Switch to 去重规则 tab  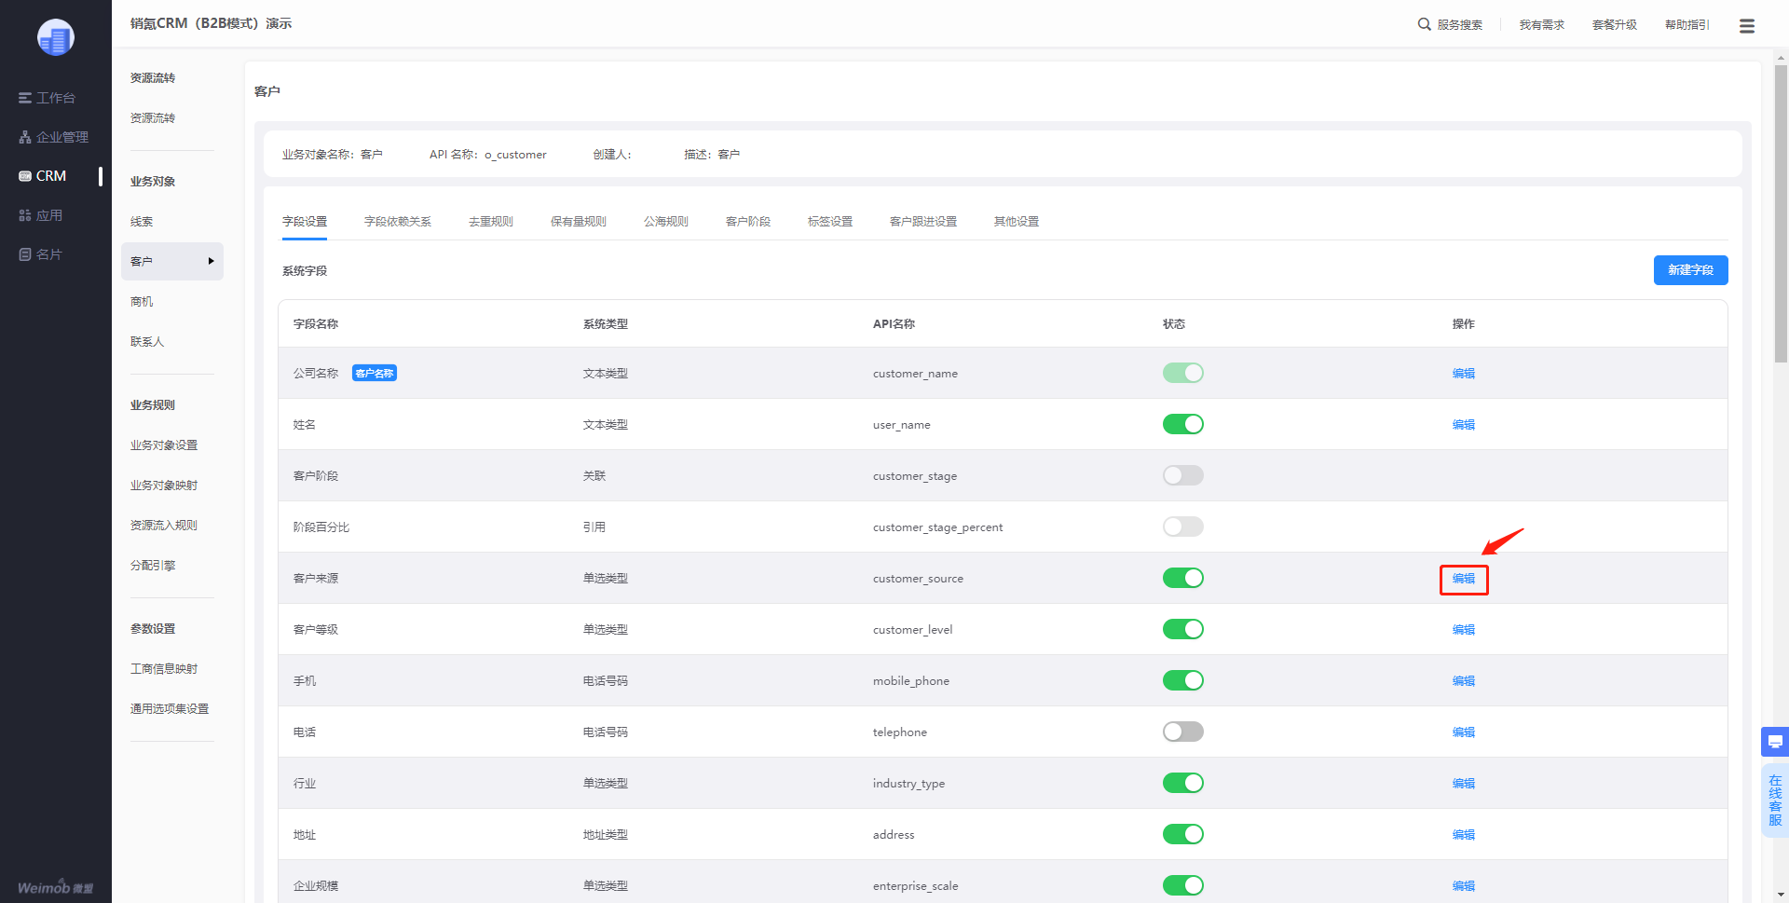click(x=491, y=222)
